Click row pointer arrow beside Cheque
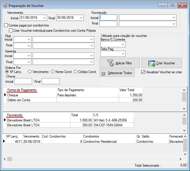The image size is (190, 171). 5,95
